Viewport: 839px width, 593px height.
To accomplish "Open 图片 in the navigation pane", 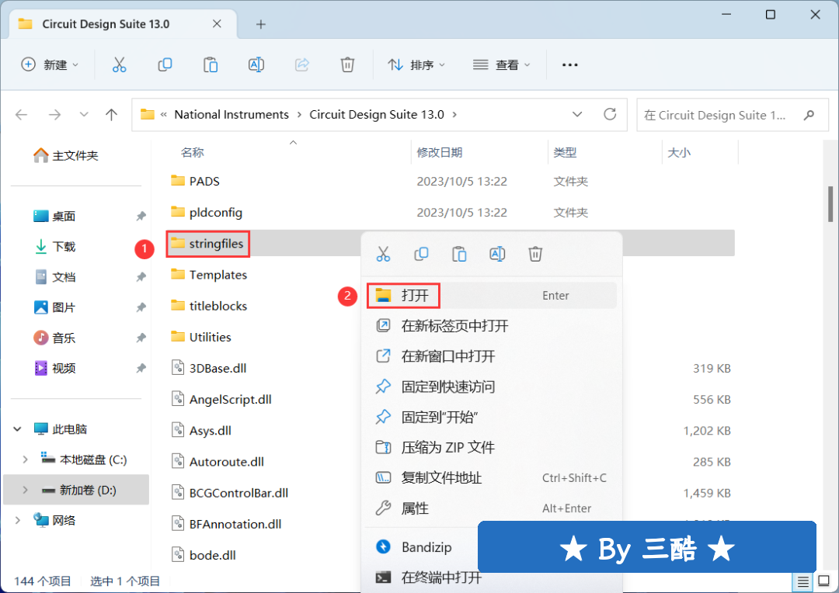I will 54,307.
